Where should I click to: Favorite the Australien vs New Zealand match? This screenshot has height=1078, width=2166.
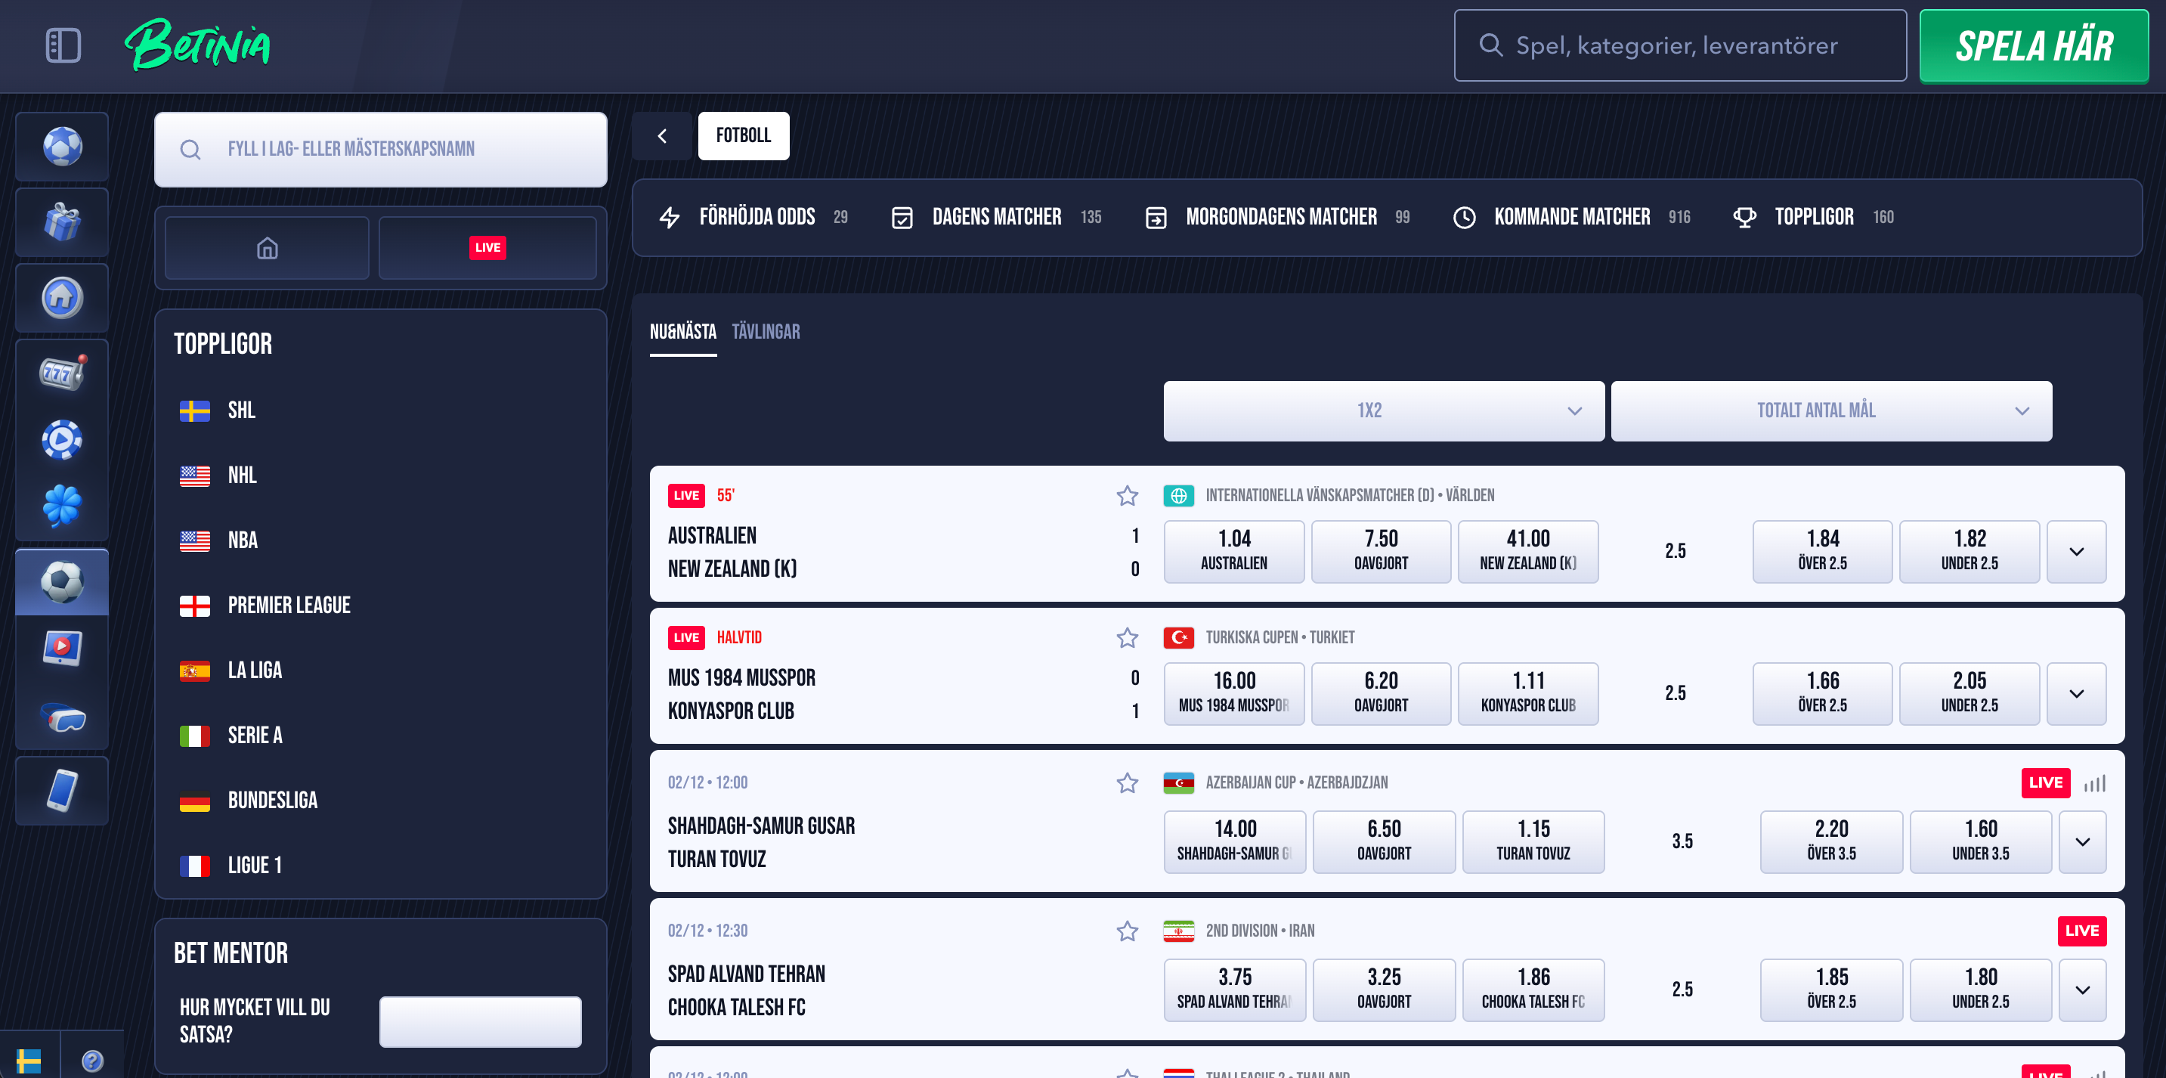(1128, 496)
